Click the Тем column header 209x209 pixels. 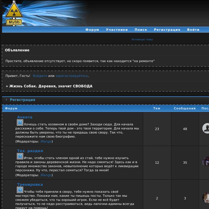pyautogui.click(x=157, y=108)
